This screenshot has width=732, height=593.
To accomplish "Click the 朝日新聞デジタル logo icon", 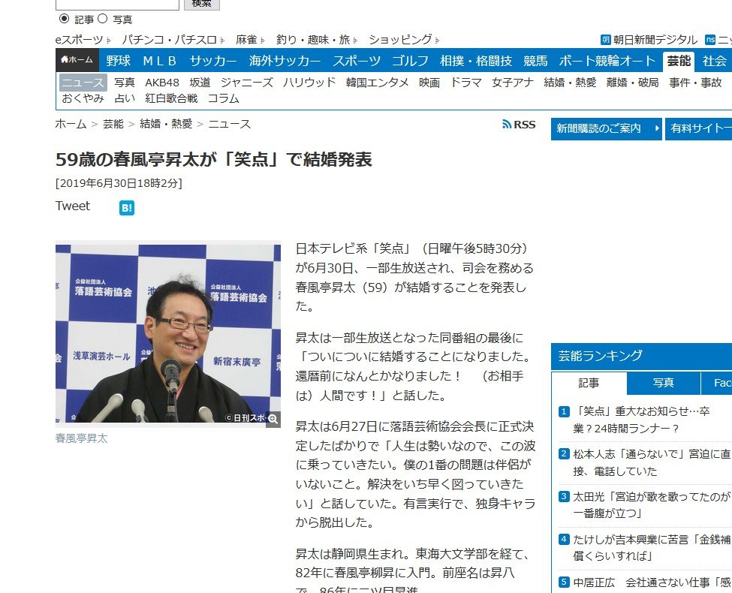I will click(605, 40).
